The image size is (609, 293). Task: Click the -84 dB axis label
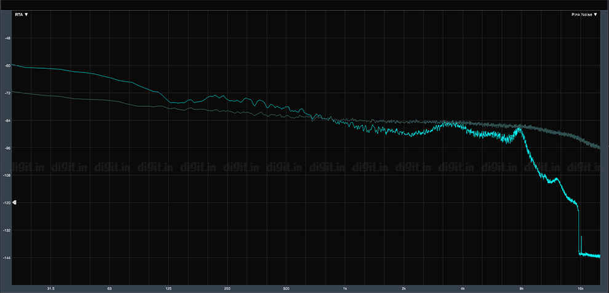8,120
